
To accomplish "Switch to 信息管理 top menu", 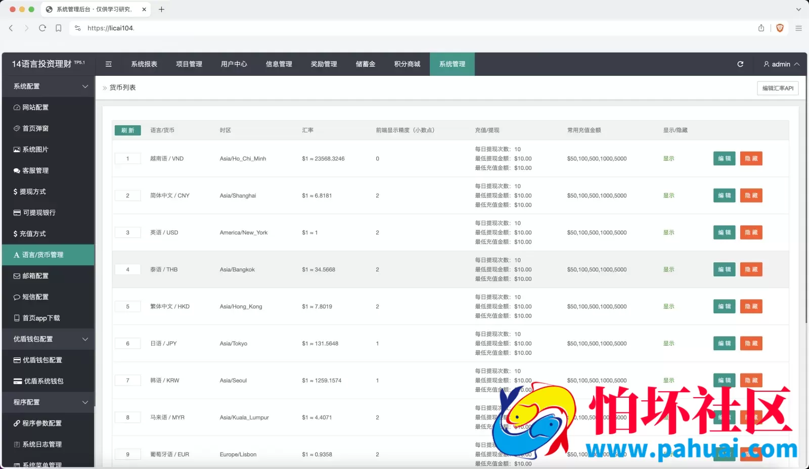I will pyautogui.click(x=279, y=64).
